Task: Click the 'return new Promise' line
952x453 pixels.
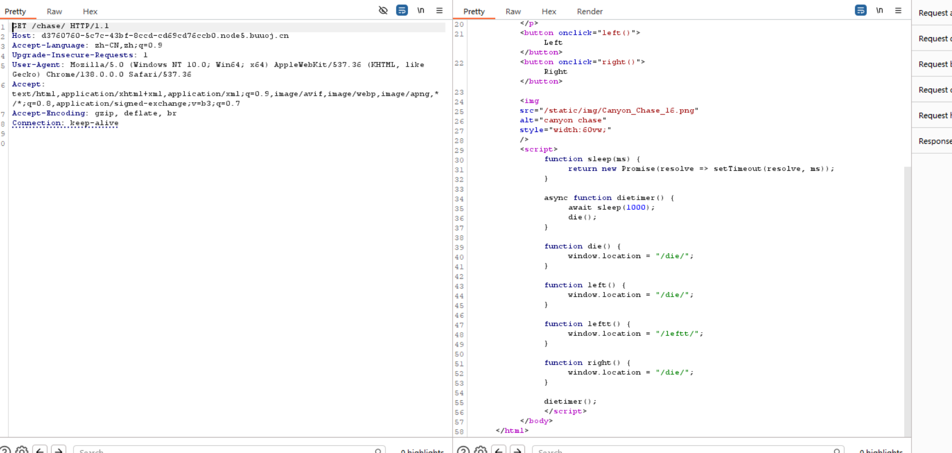Action: 701,168
